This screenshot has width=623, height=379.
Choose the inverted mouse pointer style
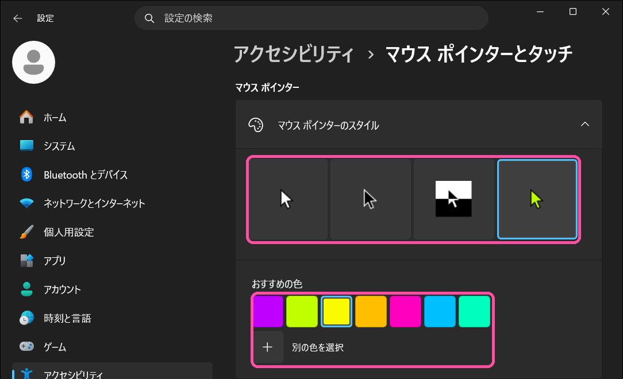[453, 199]
